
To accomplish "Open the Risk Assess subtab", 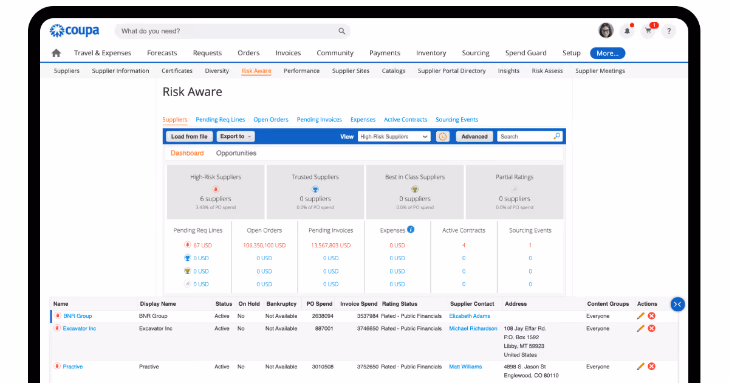I will tap(547, 71).
